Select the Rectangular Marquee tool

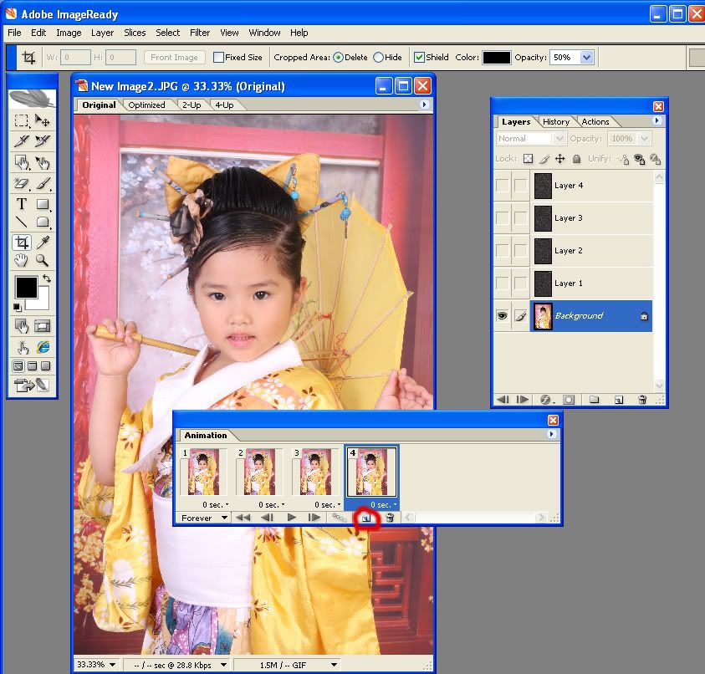(x=22, y=121)
